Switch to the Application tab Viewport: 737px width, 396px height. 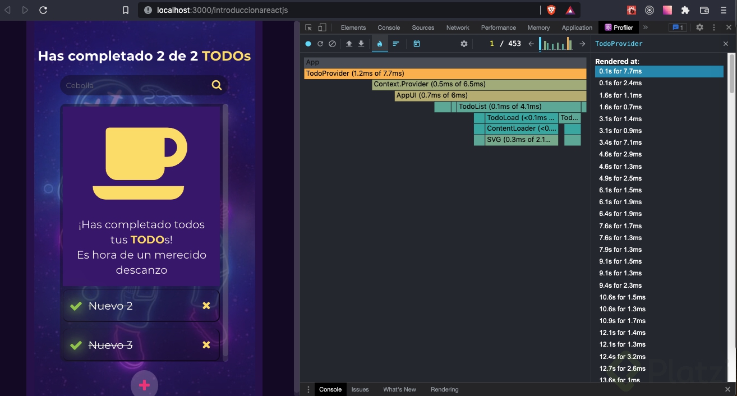(x=577, y=27)
